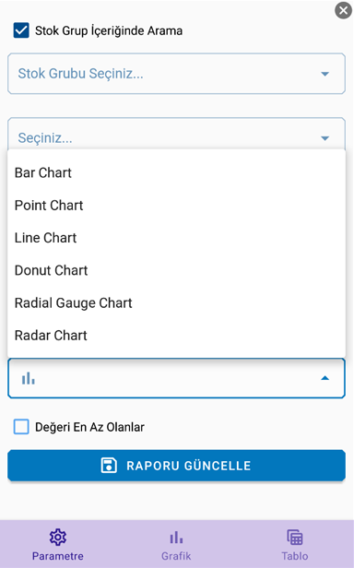This screenshot has width=354, height=568.
Task: Collapse the chart type dropdown arrow
Action: click(325, 378)
